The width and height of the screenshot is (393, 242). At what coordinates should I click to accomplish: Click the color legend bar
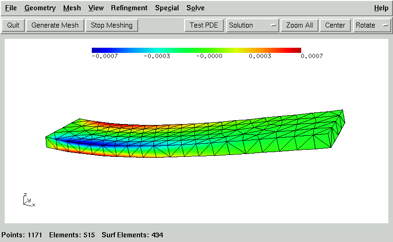tap(196, 50)
